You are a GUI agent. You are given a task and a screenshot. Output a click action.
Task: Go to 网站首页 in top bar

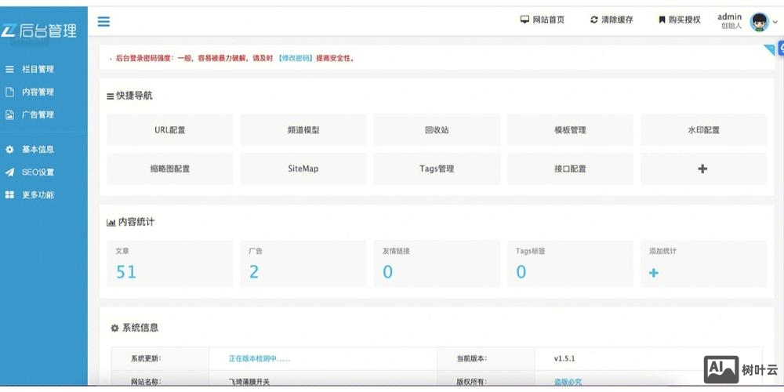point(549,20)
